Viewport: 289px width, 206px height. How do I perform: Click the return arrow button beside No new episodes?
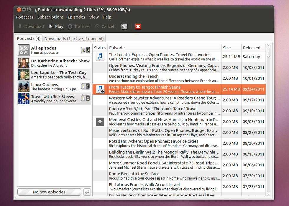87,192
